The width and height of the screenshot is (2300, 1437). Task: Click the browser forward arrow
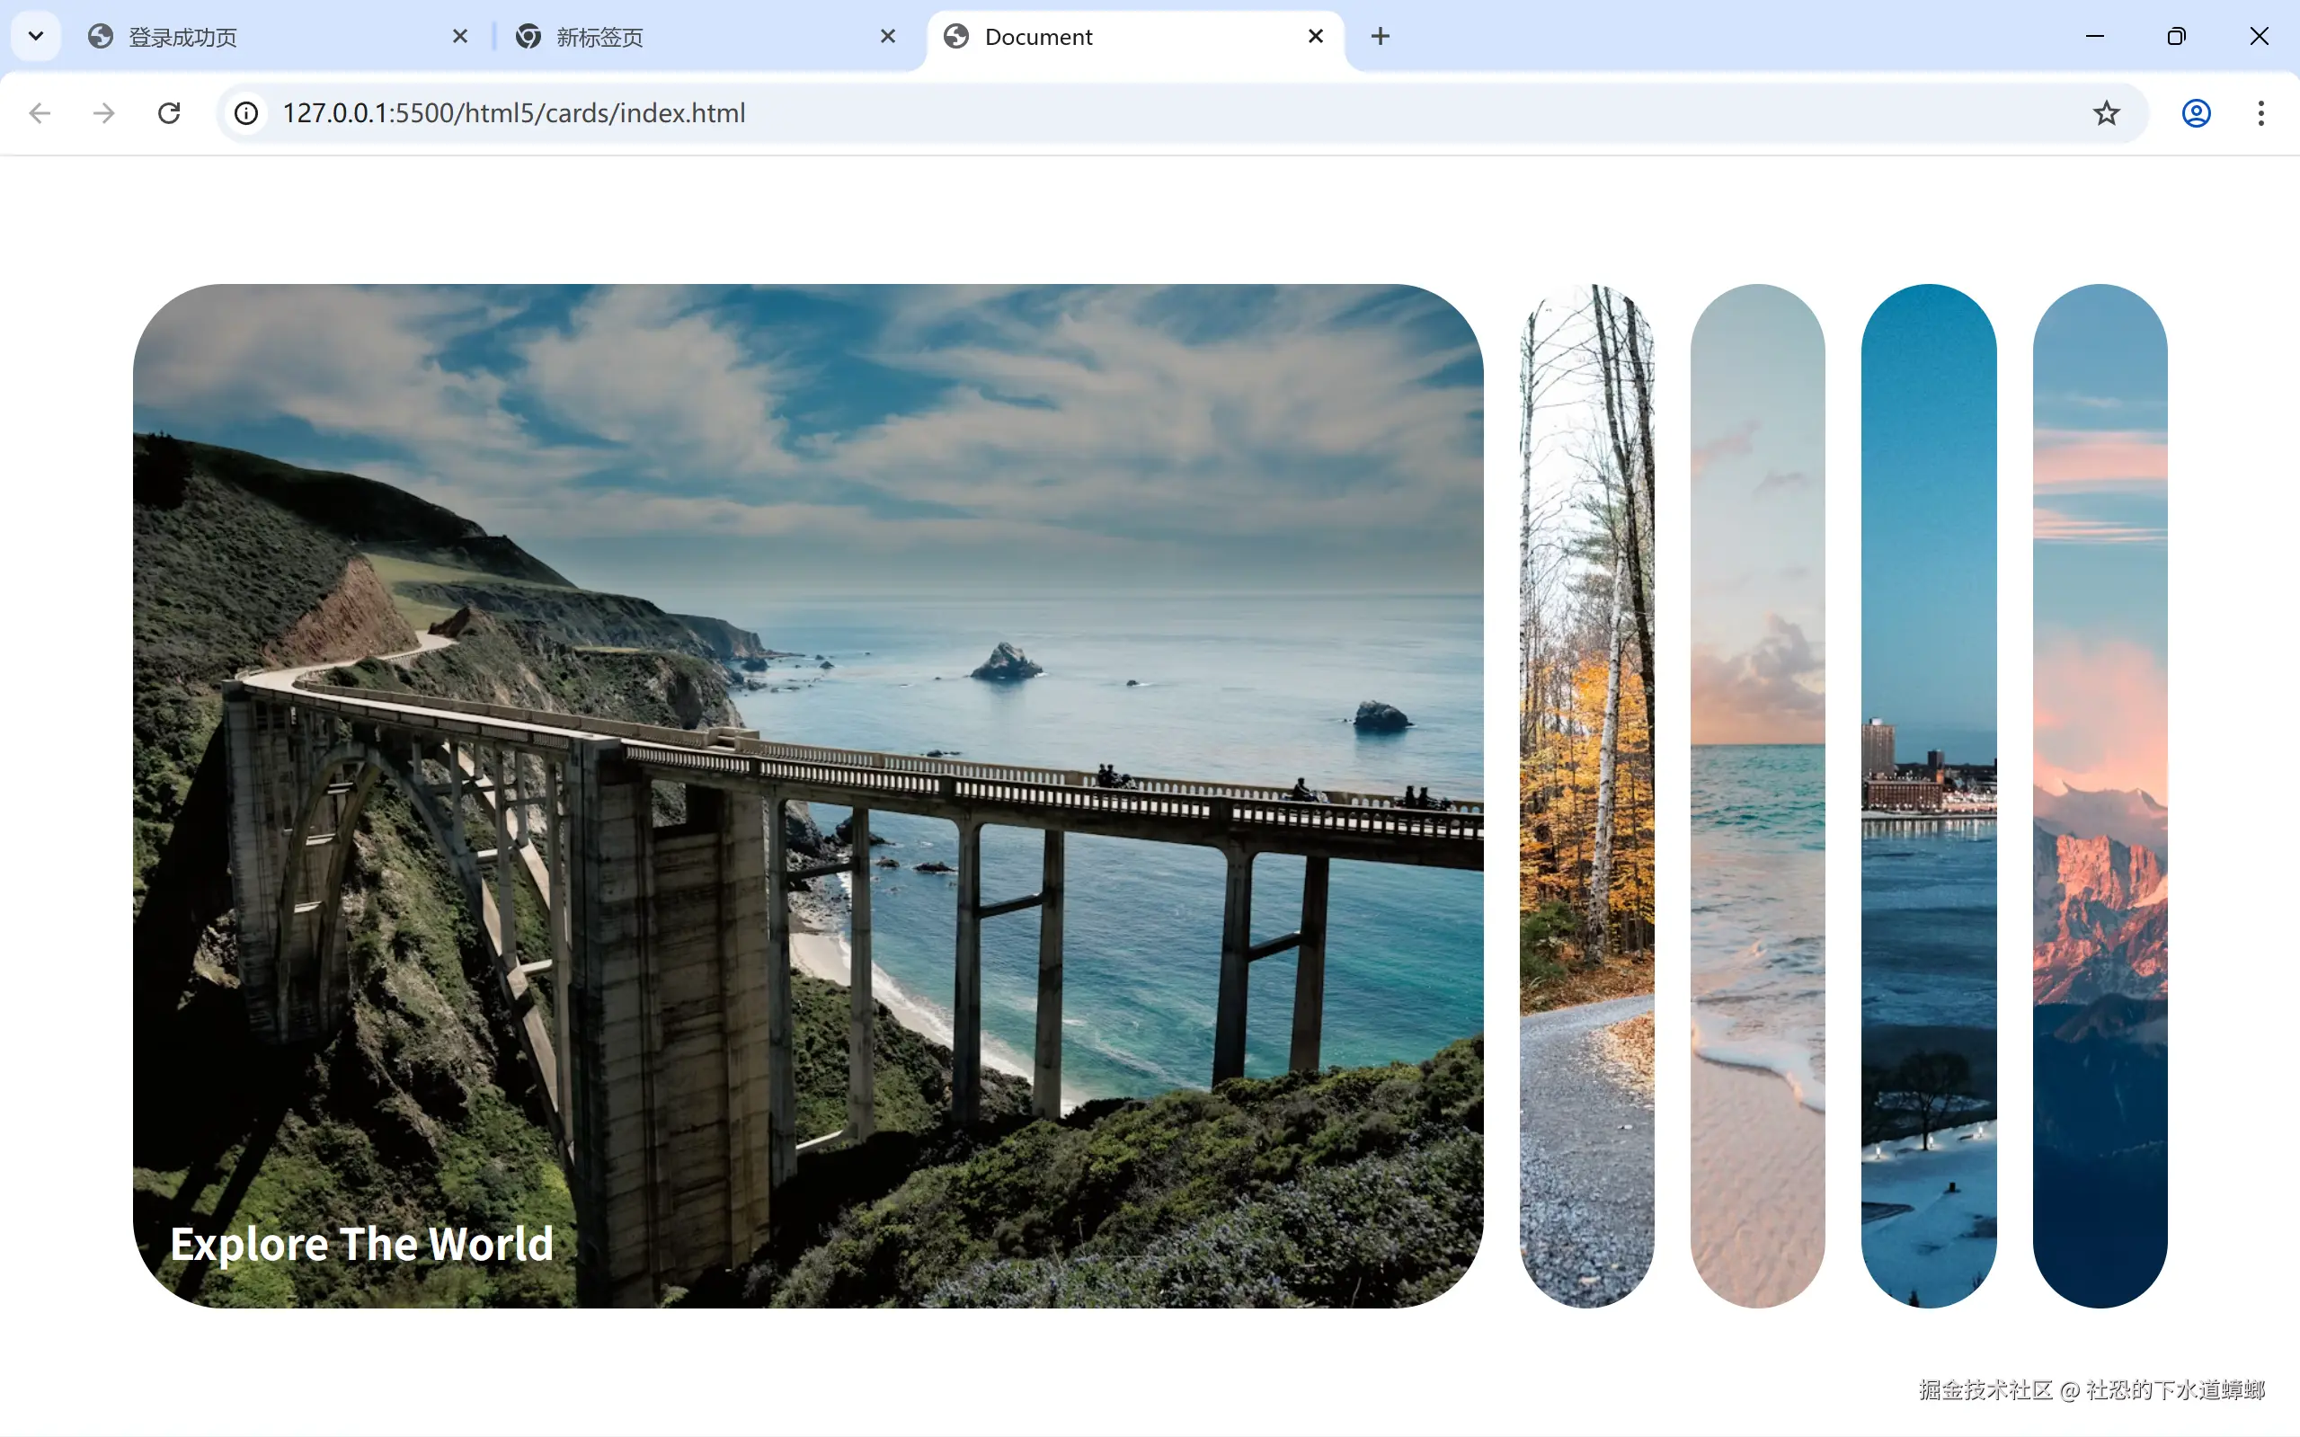pyautogui.click(x=103, y=113)
